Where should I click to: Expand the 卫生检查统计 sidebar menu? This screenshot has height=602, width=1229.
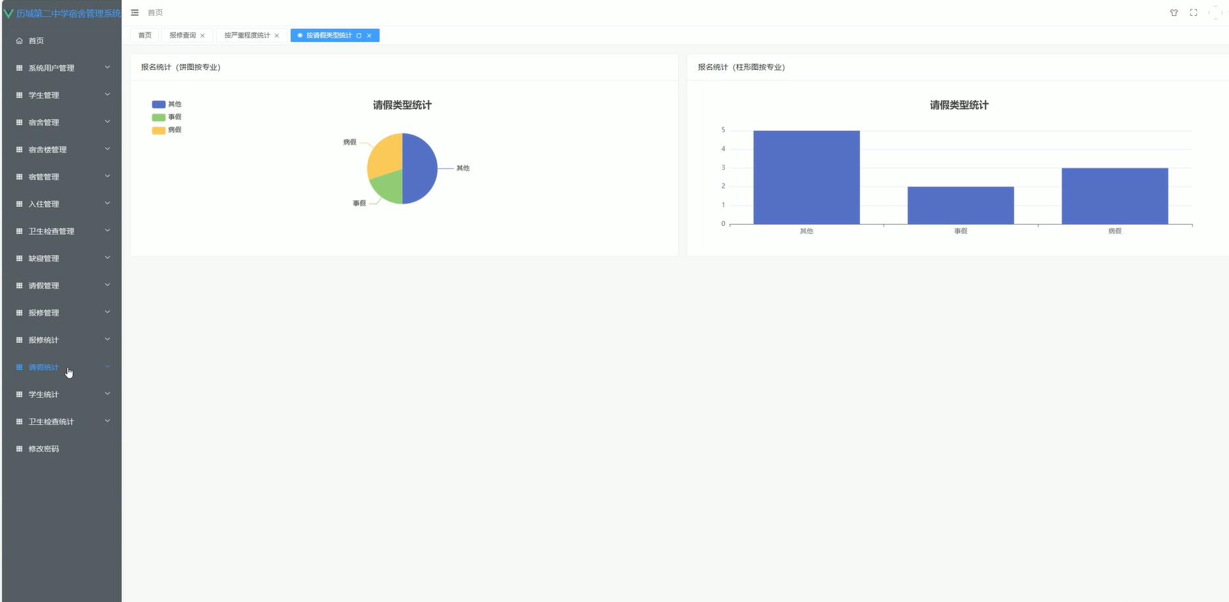pyautogui.click(x=62, y=421)
